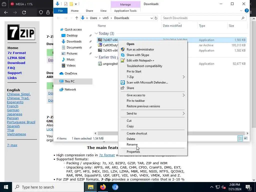
Task: Open Videos in navigation pane
Action: pyautogui.click(x=71, y=65)
